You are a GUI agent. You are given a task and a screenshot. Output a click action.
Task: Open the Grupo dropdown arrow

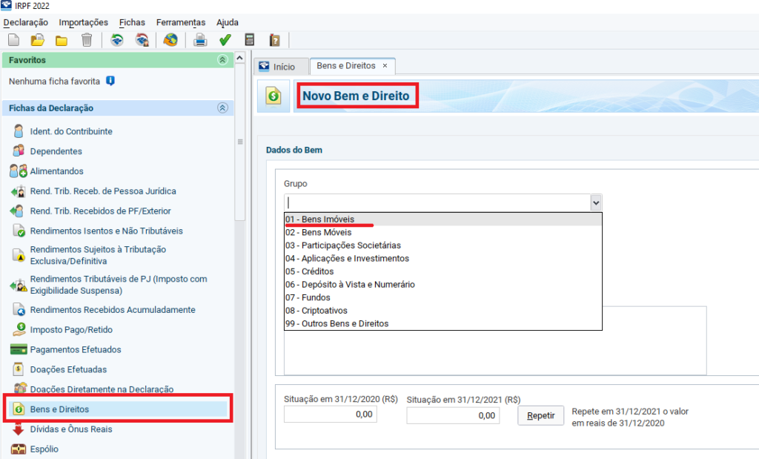[595, 202]
